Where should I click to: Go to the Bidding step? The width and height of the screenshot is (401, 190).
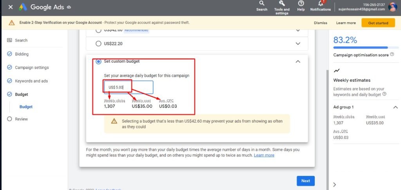[x=22, y=54]
